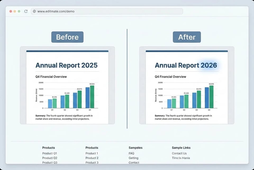The height and width of the screenshot is (170, 254).
Task: Select Product Q2 in the footer
Action: pos(50,158)
